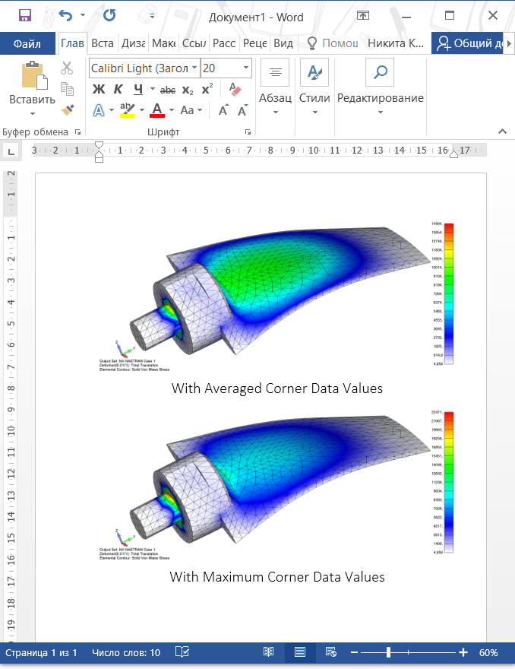Image resolution: width=515 pixels, height=669 pixels.
Task: Switch to Print Layout view
Action: coord(300,652)
